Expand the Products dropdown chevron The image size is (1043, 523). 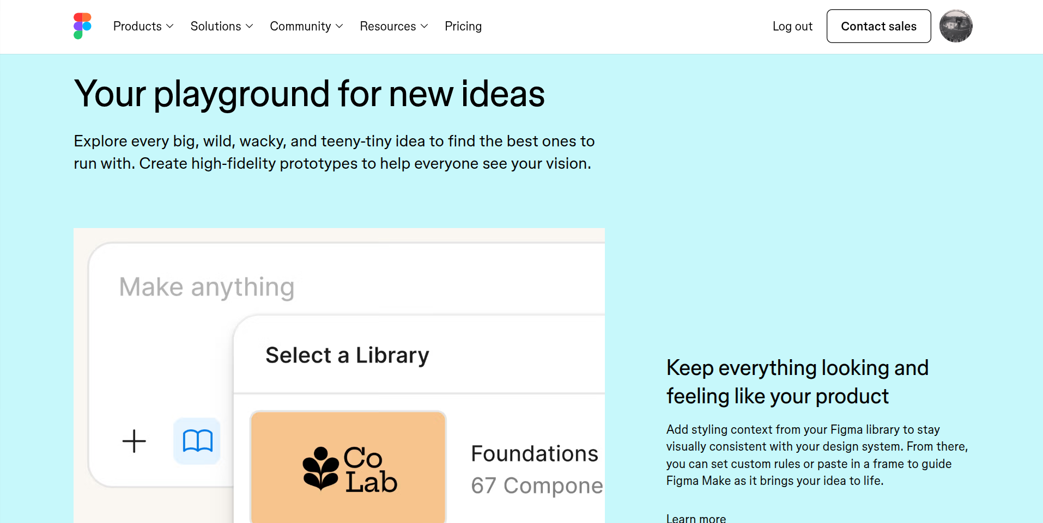click(x=170, y=26)
